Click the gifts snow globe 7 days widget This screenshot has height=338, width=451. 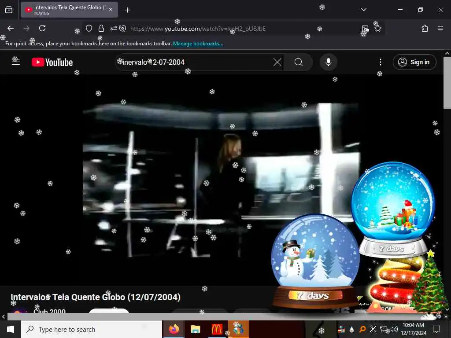click(x=393, y=209)
